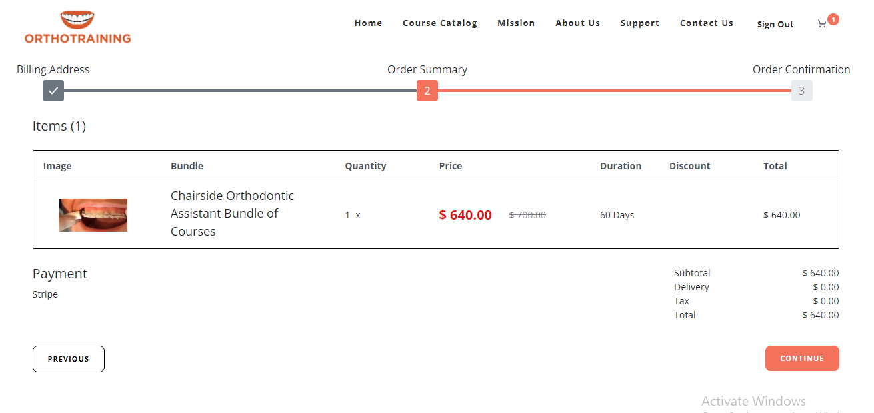Select the Order Confirmation step 3 marker

pos(801,91)
